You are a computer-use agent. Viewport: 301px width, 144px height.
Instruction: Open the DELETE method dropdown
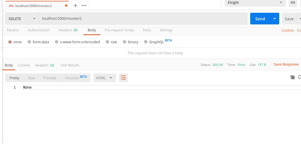22,18
